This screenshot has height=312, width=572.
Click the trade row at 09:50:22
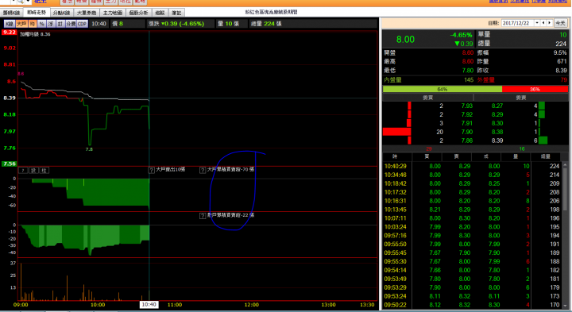pos(472,305)
